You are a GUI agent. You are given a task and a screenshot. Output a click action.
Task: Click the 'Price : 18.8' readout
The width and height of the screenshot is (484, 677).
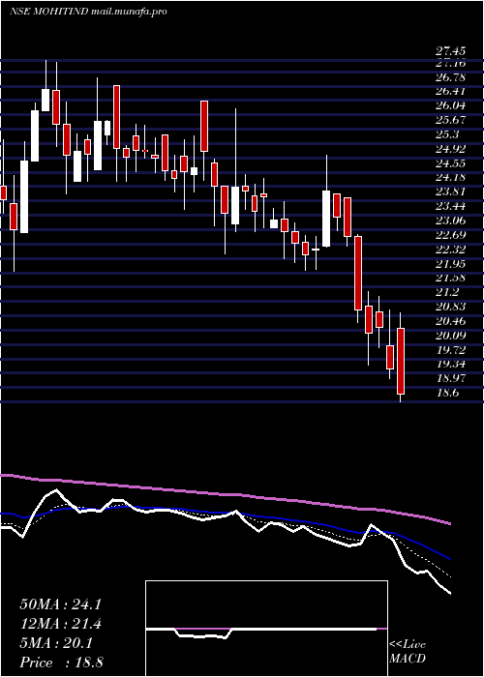pos(61,662)
